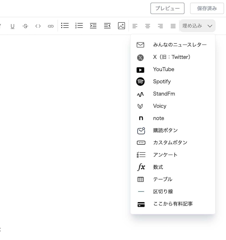The height and width of the screenshot is (240, 226).
Task: Click the fx formula icon
Action: pyautogui.click(x=141, y=167)
